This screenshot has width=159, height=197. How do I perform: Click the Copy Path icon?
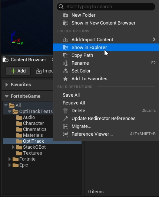coord(65,55)
